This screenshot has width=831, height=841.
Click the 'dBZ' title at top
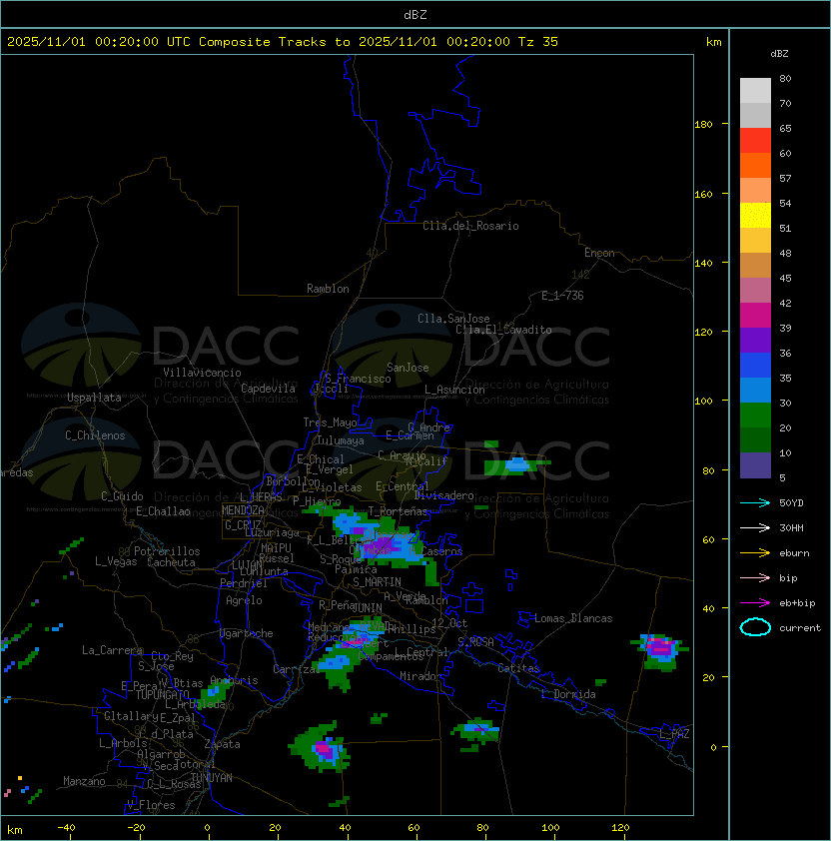[x=415, y=14]
